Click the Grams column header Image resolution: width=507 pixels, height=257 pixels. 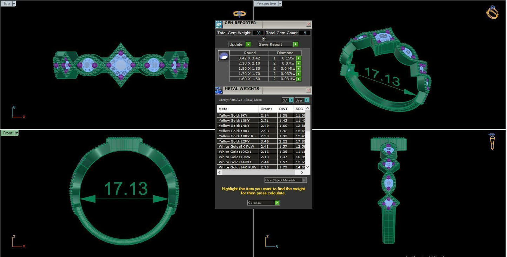[x=268, y=109]
